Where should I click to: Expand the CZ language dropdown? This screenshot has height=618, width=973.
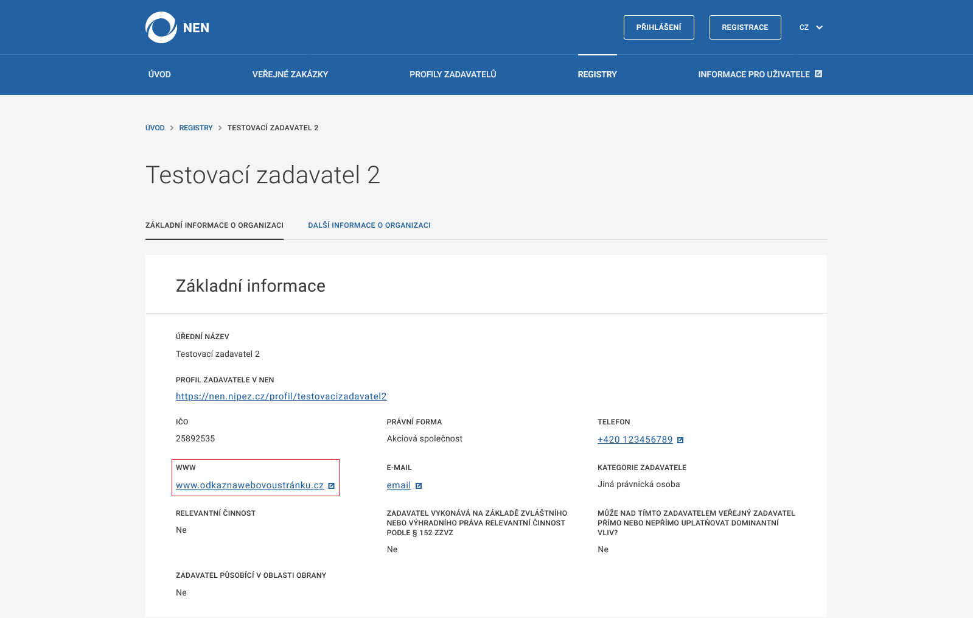811,27
